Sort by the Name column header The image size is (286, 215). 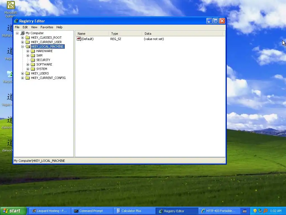(x=92, y=34)
